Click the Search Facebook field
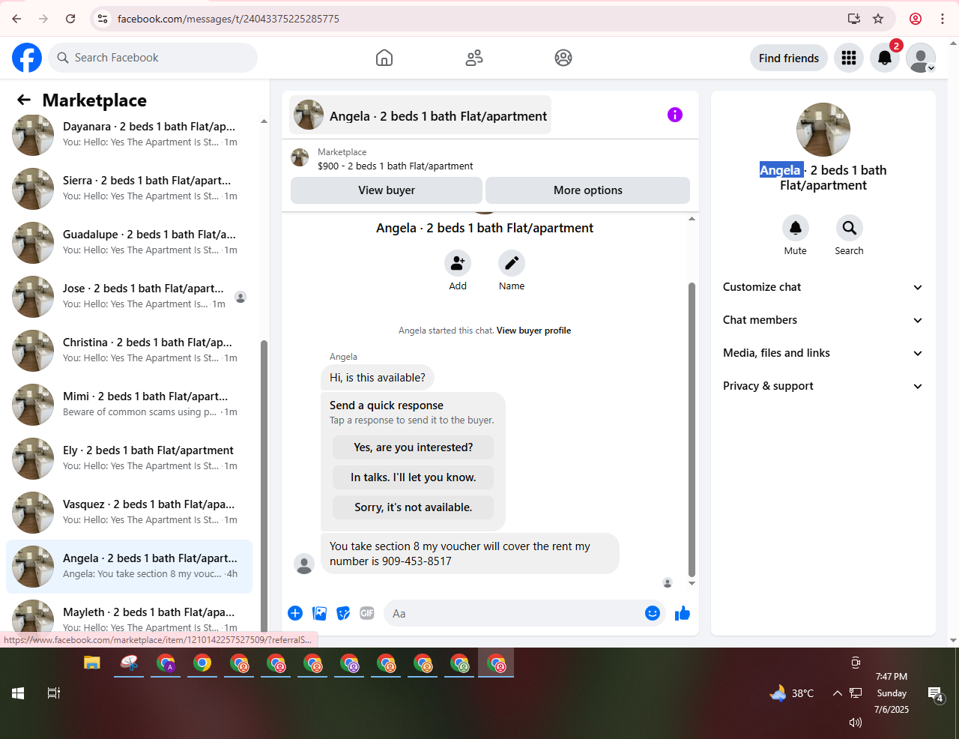Viewport: 959px width, 739px height. [x=153, y=58]
